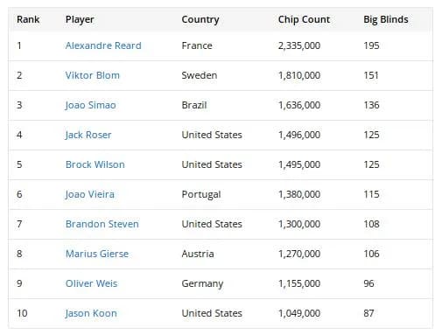Click the Rank column header

pos(28,19)
